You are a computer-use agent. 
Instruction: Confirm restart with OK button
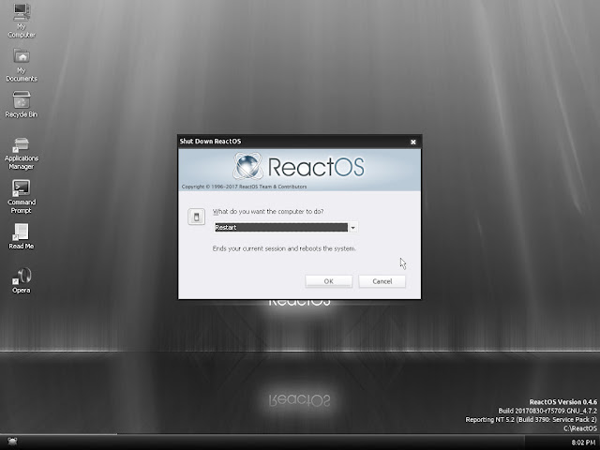click(x=329, y=281)
